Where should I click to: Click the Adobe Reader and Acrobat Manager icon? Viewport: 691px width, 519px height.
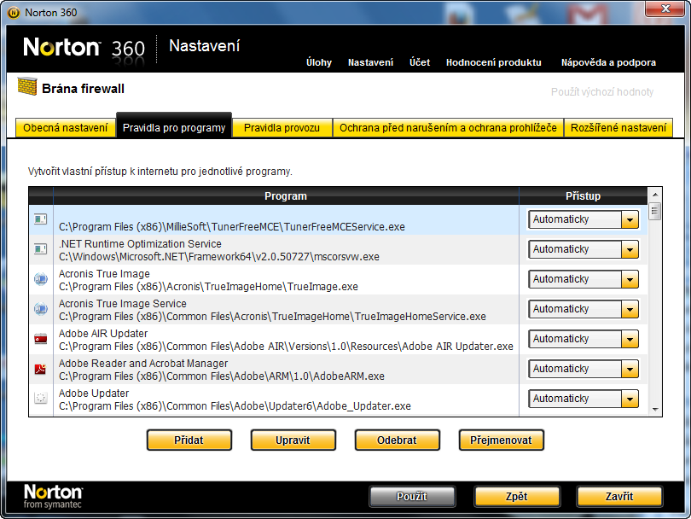(41, 369)
